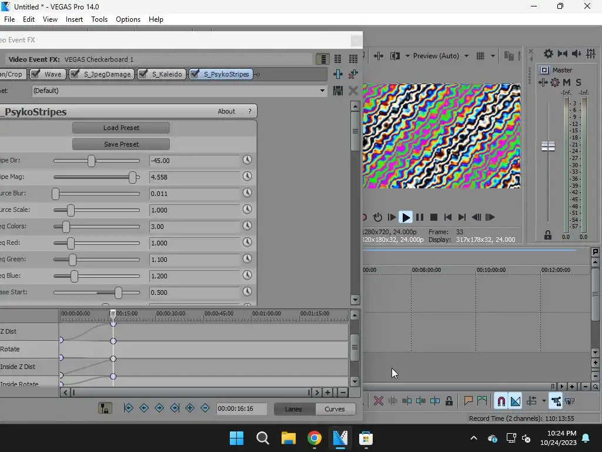This screenshot has height=452, width=602.
Task: Open the mixer sliders icon in Master Bus
Action: (591, 54)
